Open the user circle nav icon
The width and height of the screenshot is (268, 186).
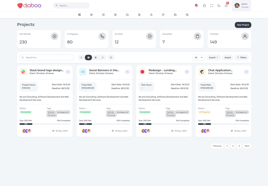pyautogui.click(x=115, y=15)
